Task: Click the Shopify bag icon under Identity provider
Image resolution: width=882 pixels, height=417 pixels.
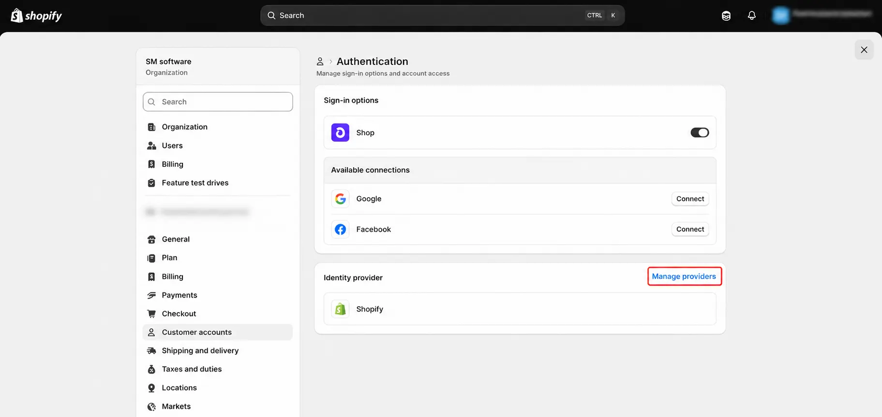Action: point(341,309)
